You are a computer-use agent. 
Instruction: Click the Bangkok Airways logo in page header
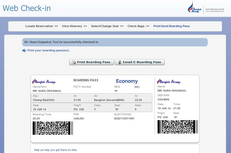click(x=194, y=8)
